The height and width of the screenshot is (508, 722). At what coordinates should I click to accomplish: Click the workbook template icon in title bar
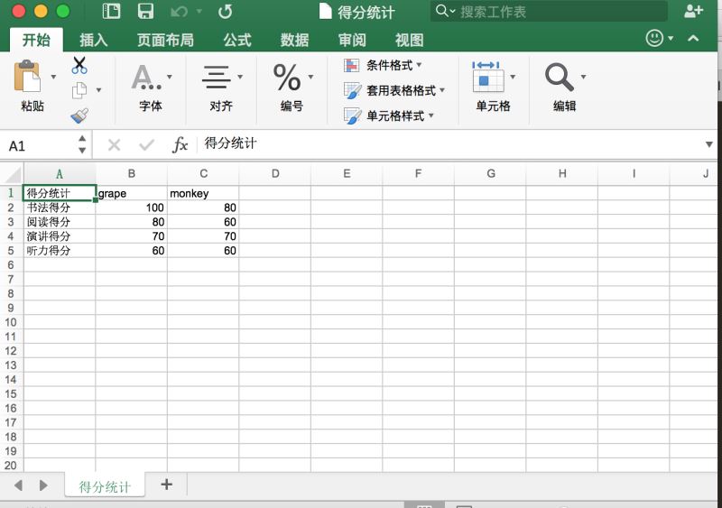click(111, 11)
